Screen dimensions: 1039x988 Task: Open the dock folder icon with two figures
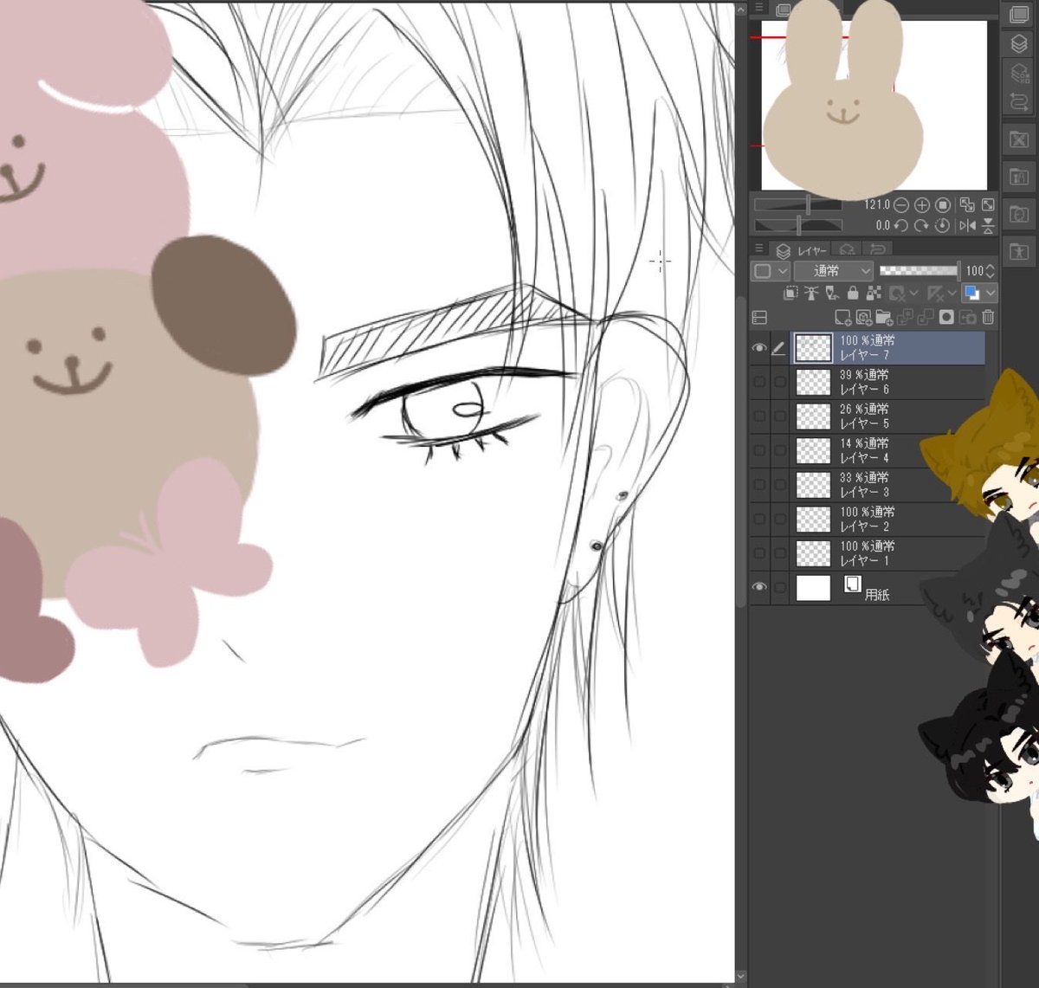(x=1018, y=177)
